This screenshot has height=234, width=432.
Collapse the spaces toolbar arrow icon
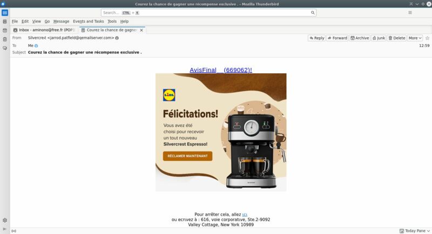(5, 229)
